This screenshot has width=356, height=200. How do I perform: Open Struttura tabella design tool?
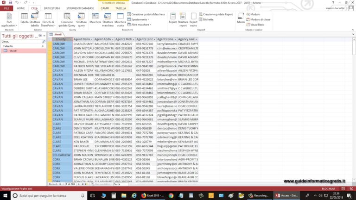[x=34, y=20]
